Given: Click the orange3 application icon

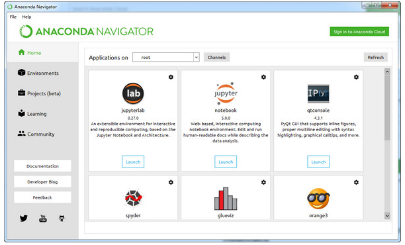Looking at the screenshot, I should coord(318,199).
